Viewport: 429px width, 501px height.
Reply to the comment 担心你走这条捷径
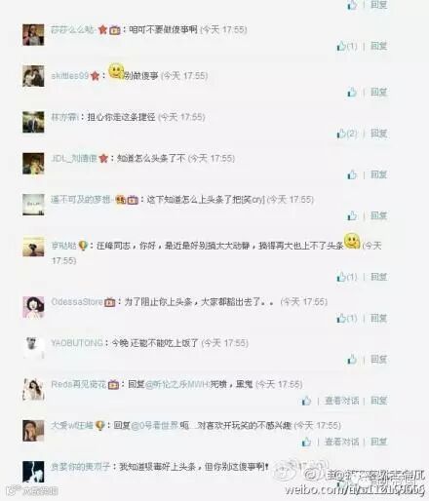click(x=378, y=134)
